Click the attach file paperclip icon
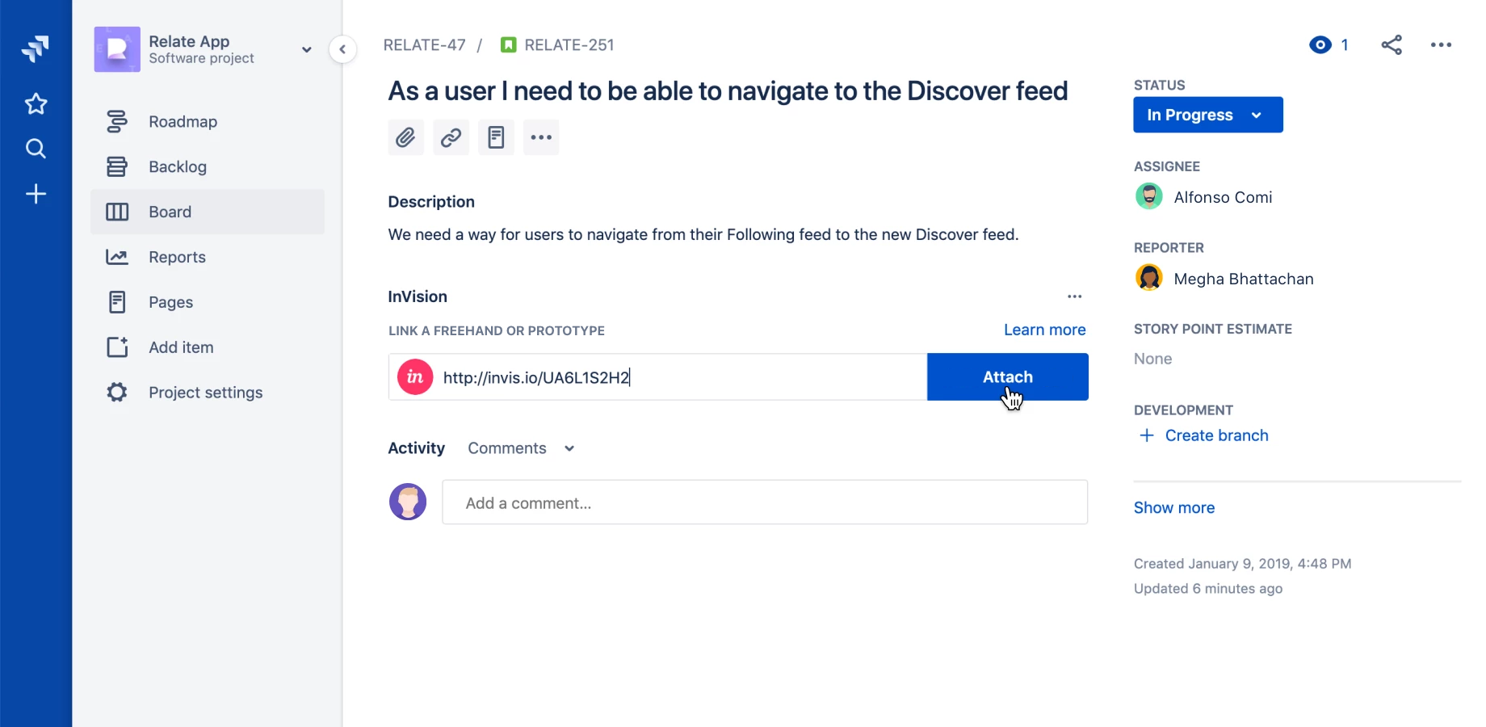The image size is (1486, 727). pos(405,137)
